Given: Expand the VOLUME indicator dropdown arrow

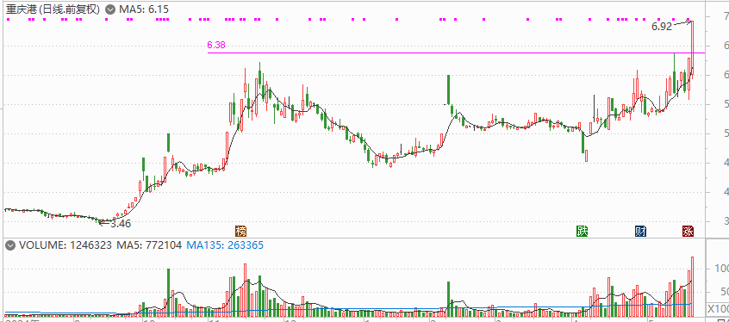Looking at the screenshot, I should (x=9, y=245).
